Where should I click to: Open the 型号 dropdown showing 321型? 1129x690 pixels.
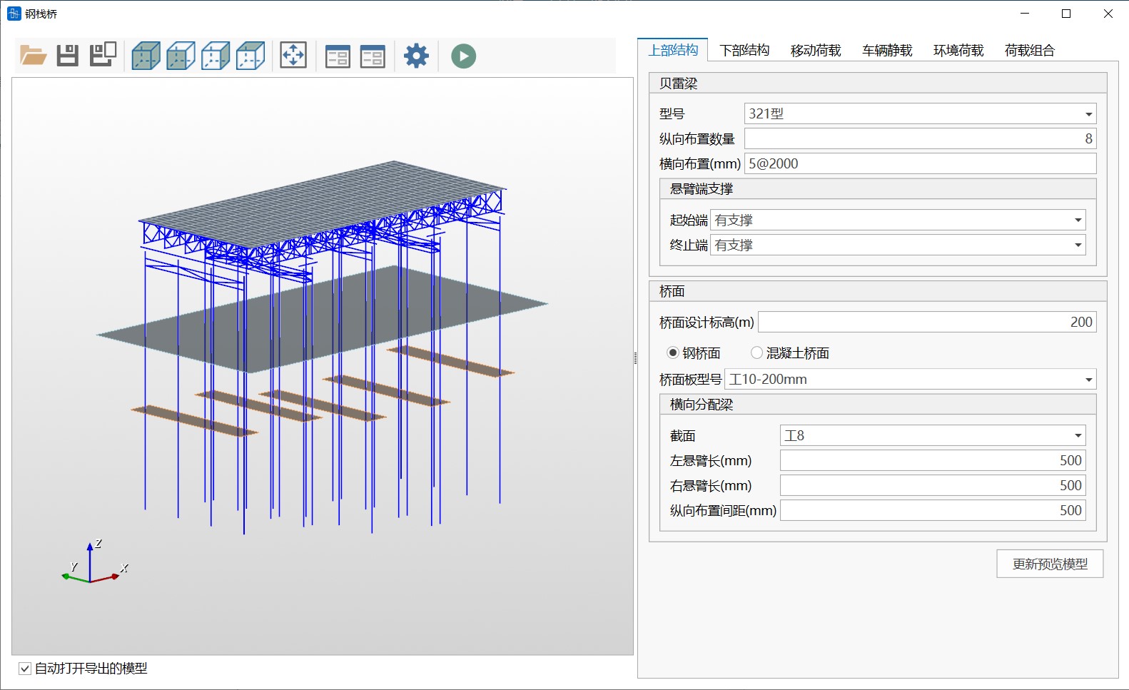tap(920, 113)
